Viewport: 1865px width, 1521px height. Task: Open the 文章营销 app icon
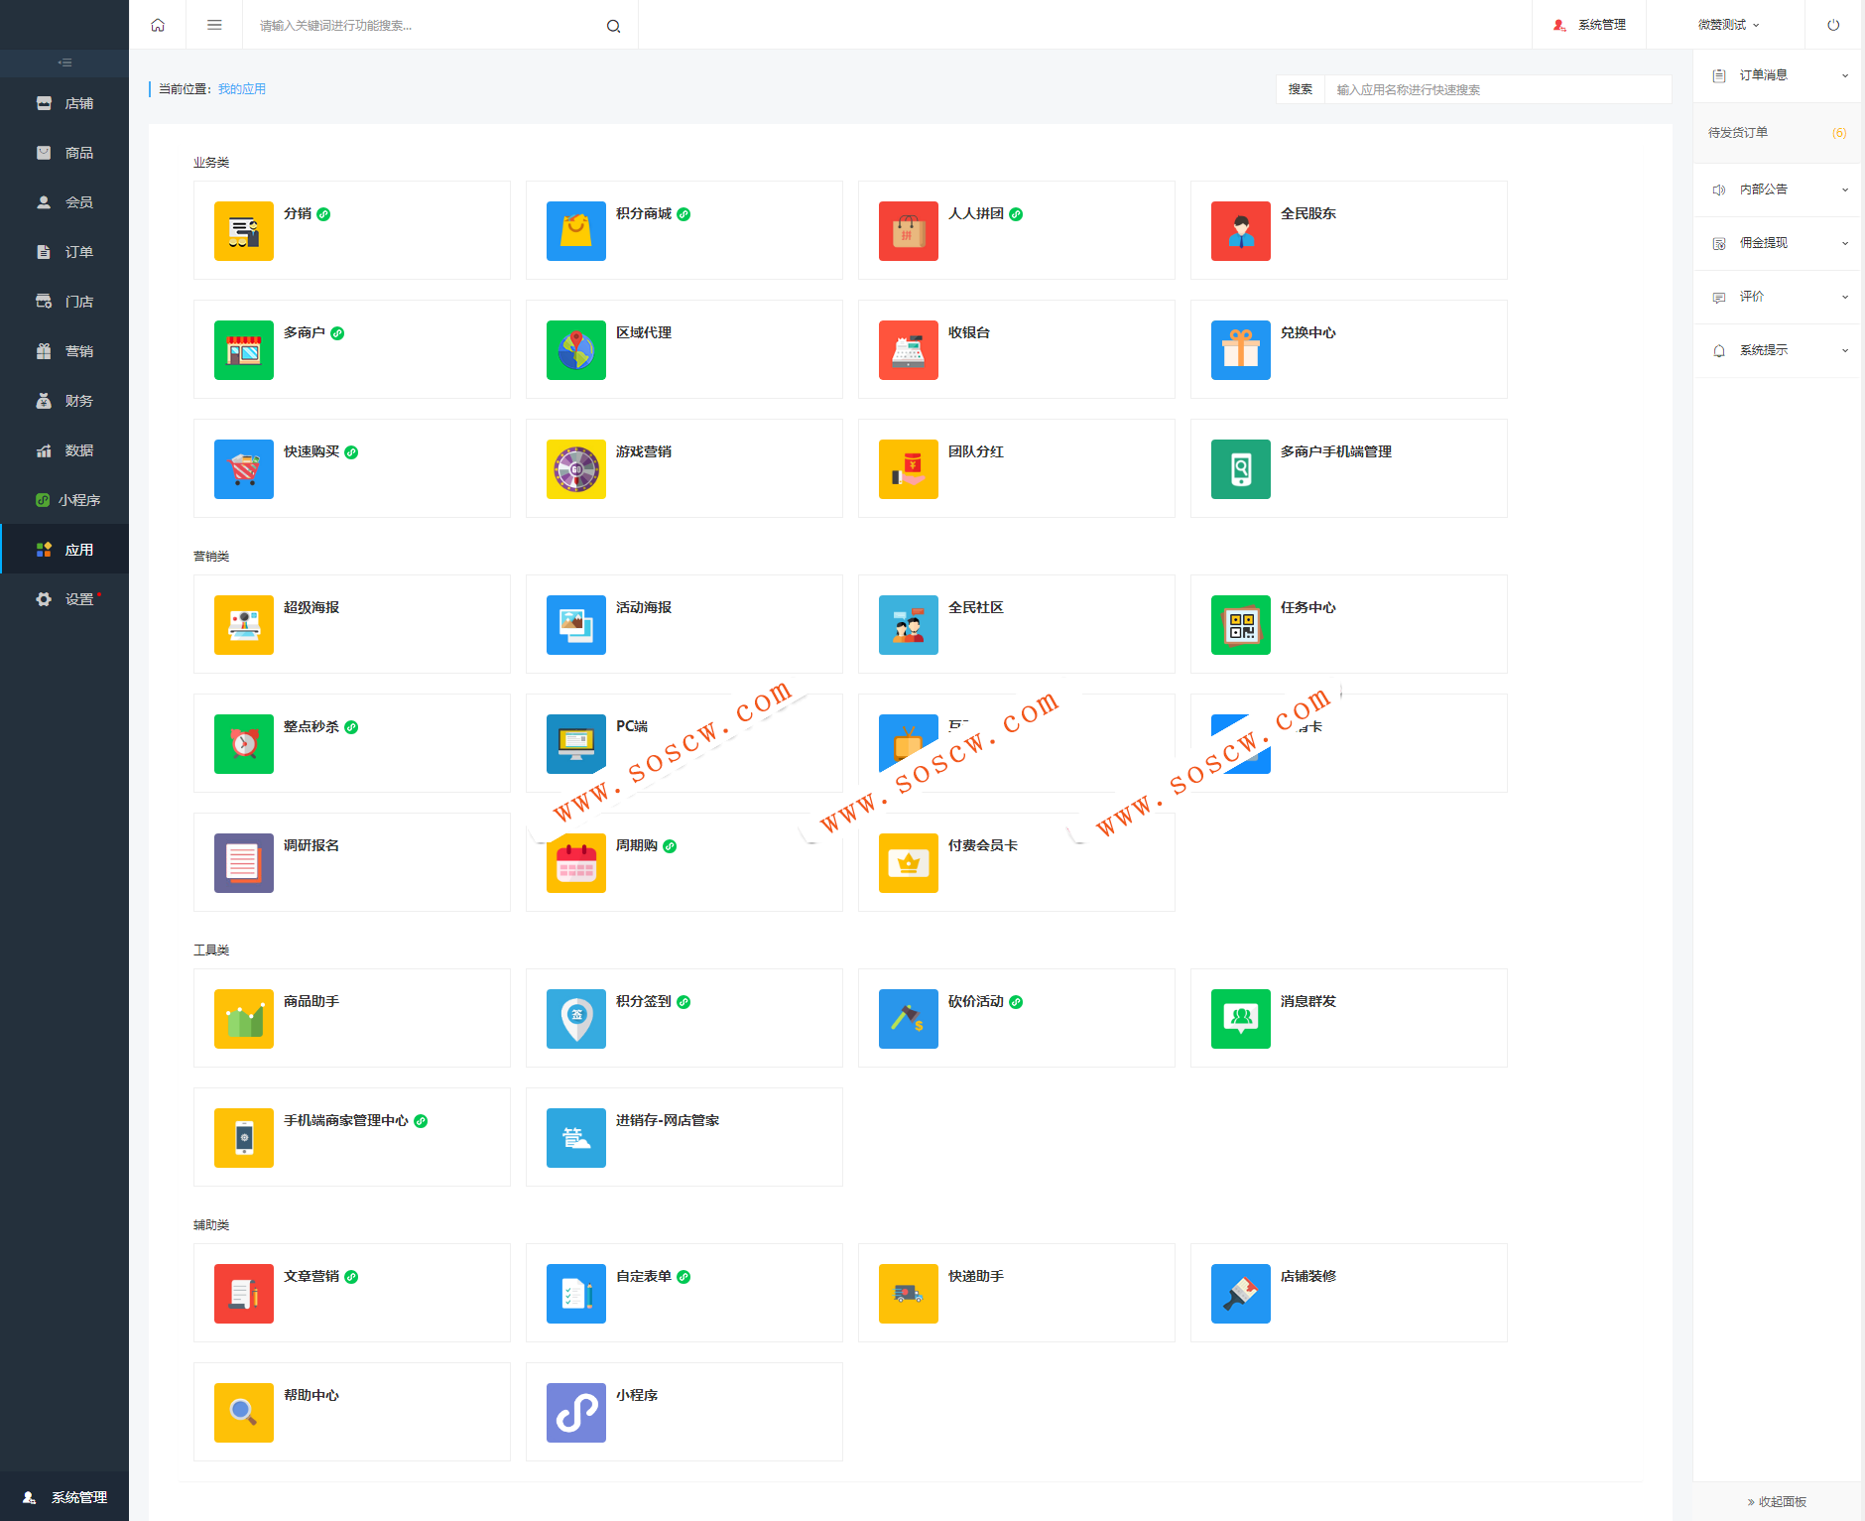pos(243,1294)
